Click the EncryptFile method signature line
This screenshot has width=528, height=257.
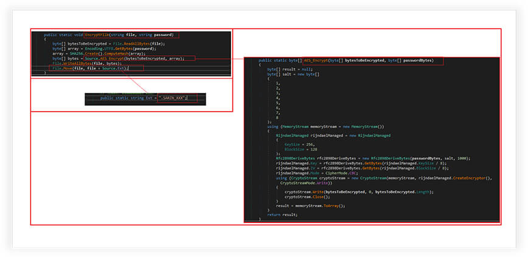(x=108, y=35)
